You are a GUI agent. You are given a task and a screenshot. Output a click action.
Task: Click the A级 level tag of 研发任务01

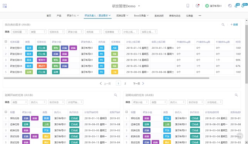point(115,48)
